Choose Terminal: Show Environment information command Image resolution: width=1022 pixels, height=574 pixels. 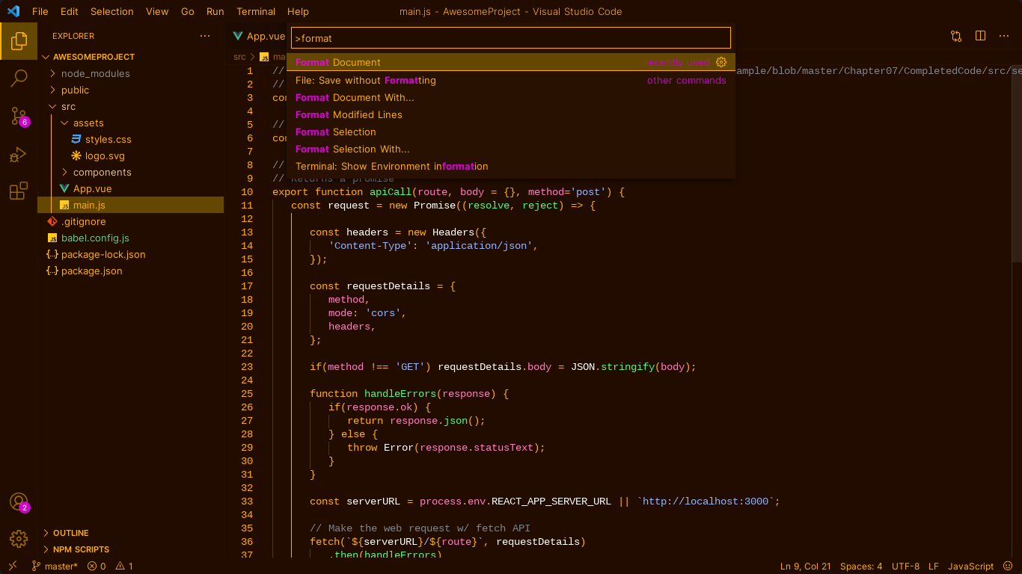pos(511,166)
